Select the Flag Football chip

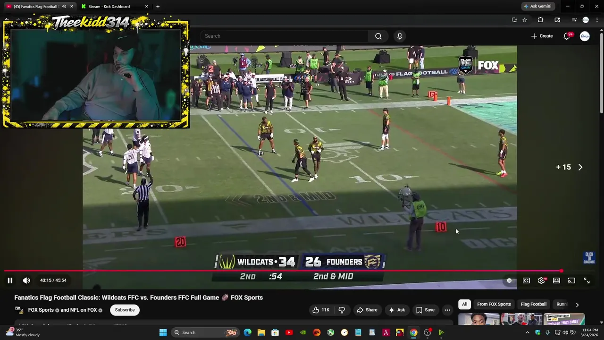coord(534,304)
